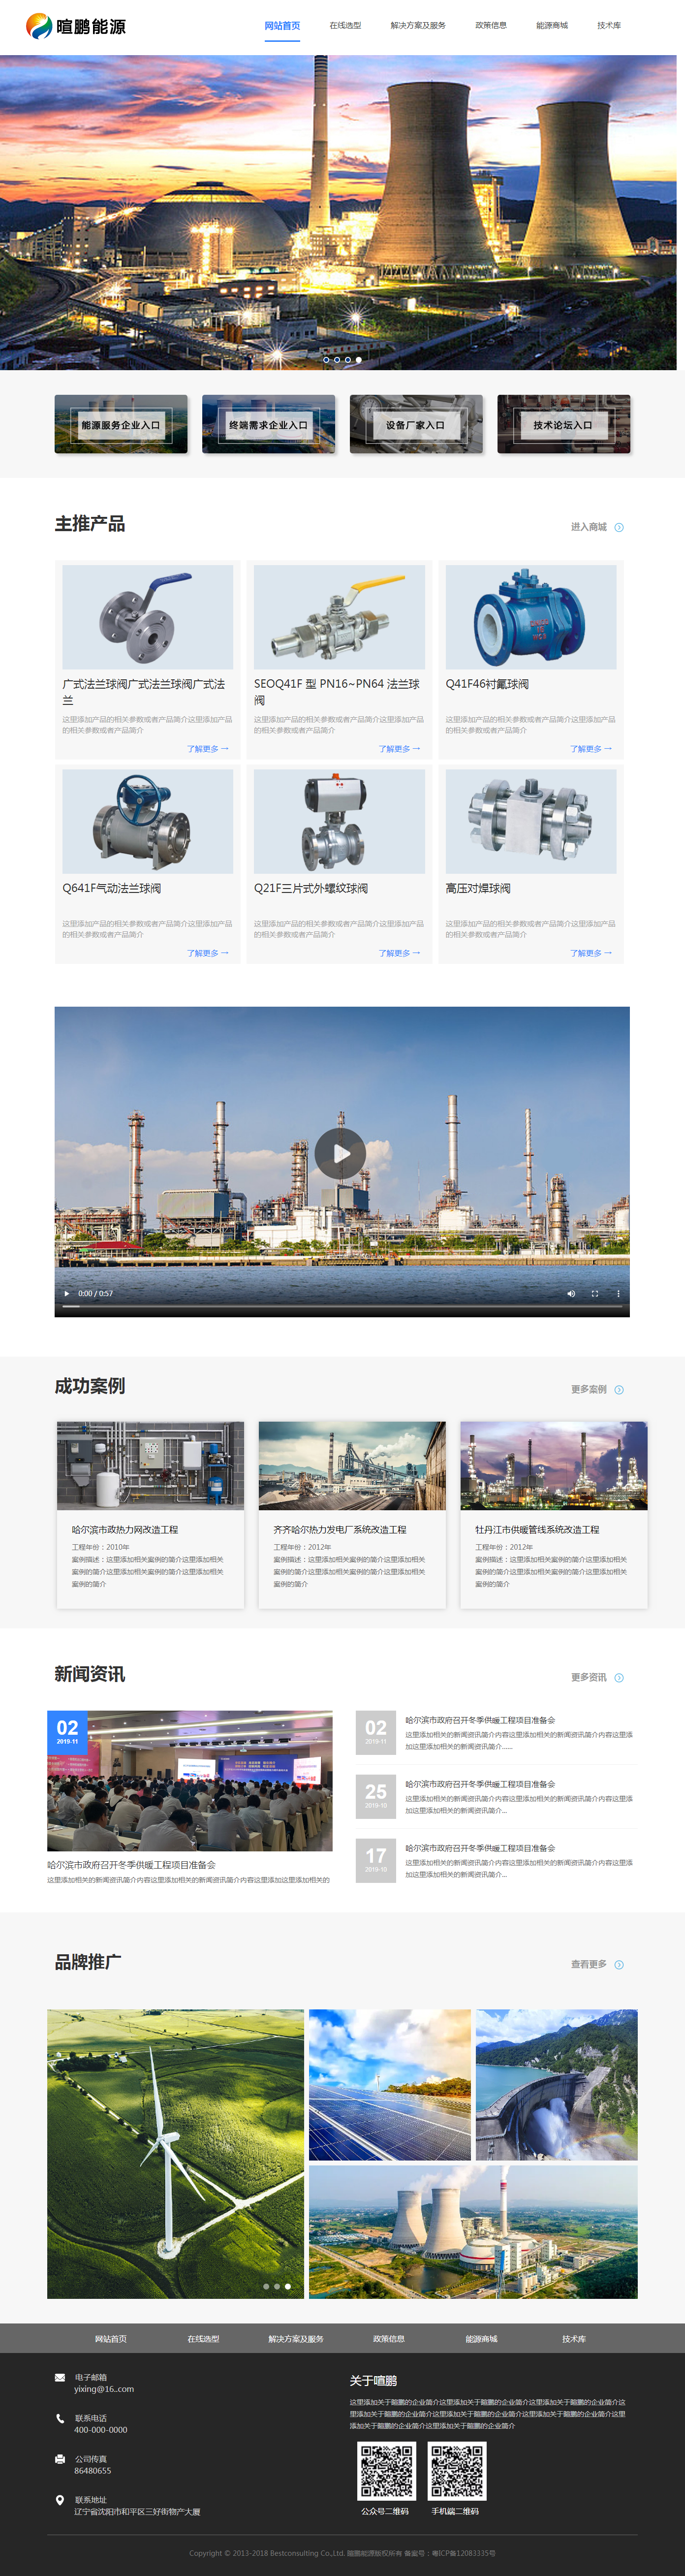Go to 在线选型 in top navigation
The image size is (685, 2576).
[345, 26]
